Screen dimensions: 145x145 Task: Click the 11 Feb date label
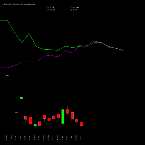coord(16,138)
